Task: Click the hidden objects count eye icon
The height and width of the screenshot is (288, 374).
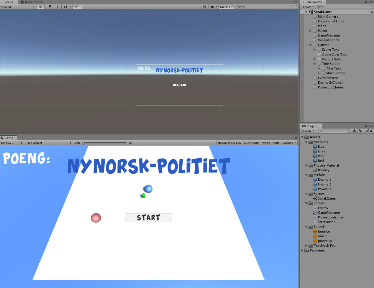Action: click(x=76, y=7)
